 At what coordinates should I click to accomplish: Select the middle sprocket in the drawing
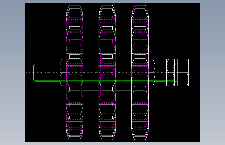point(107,73)
